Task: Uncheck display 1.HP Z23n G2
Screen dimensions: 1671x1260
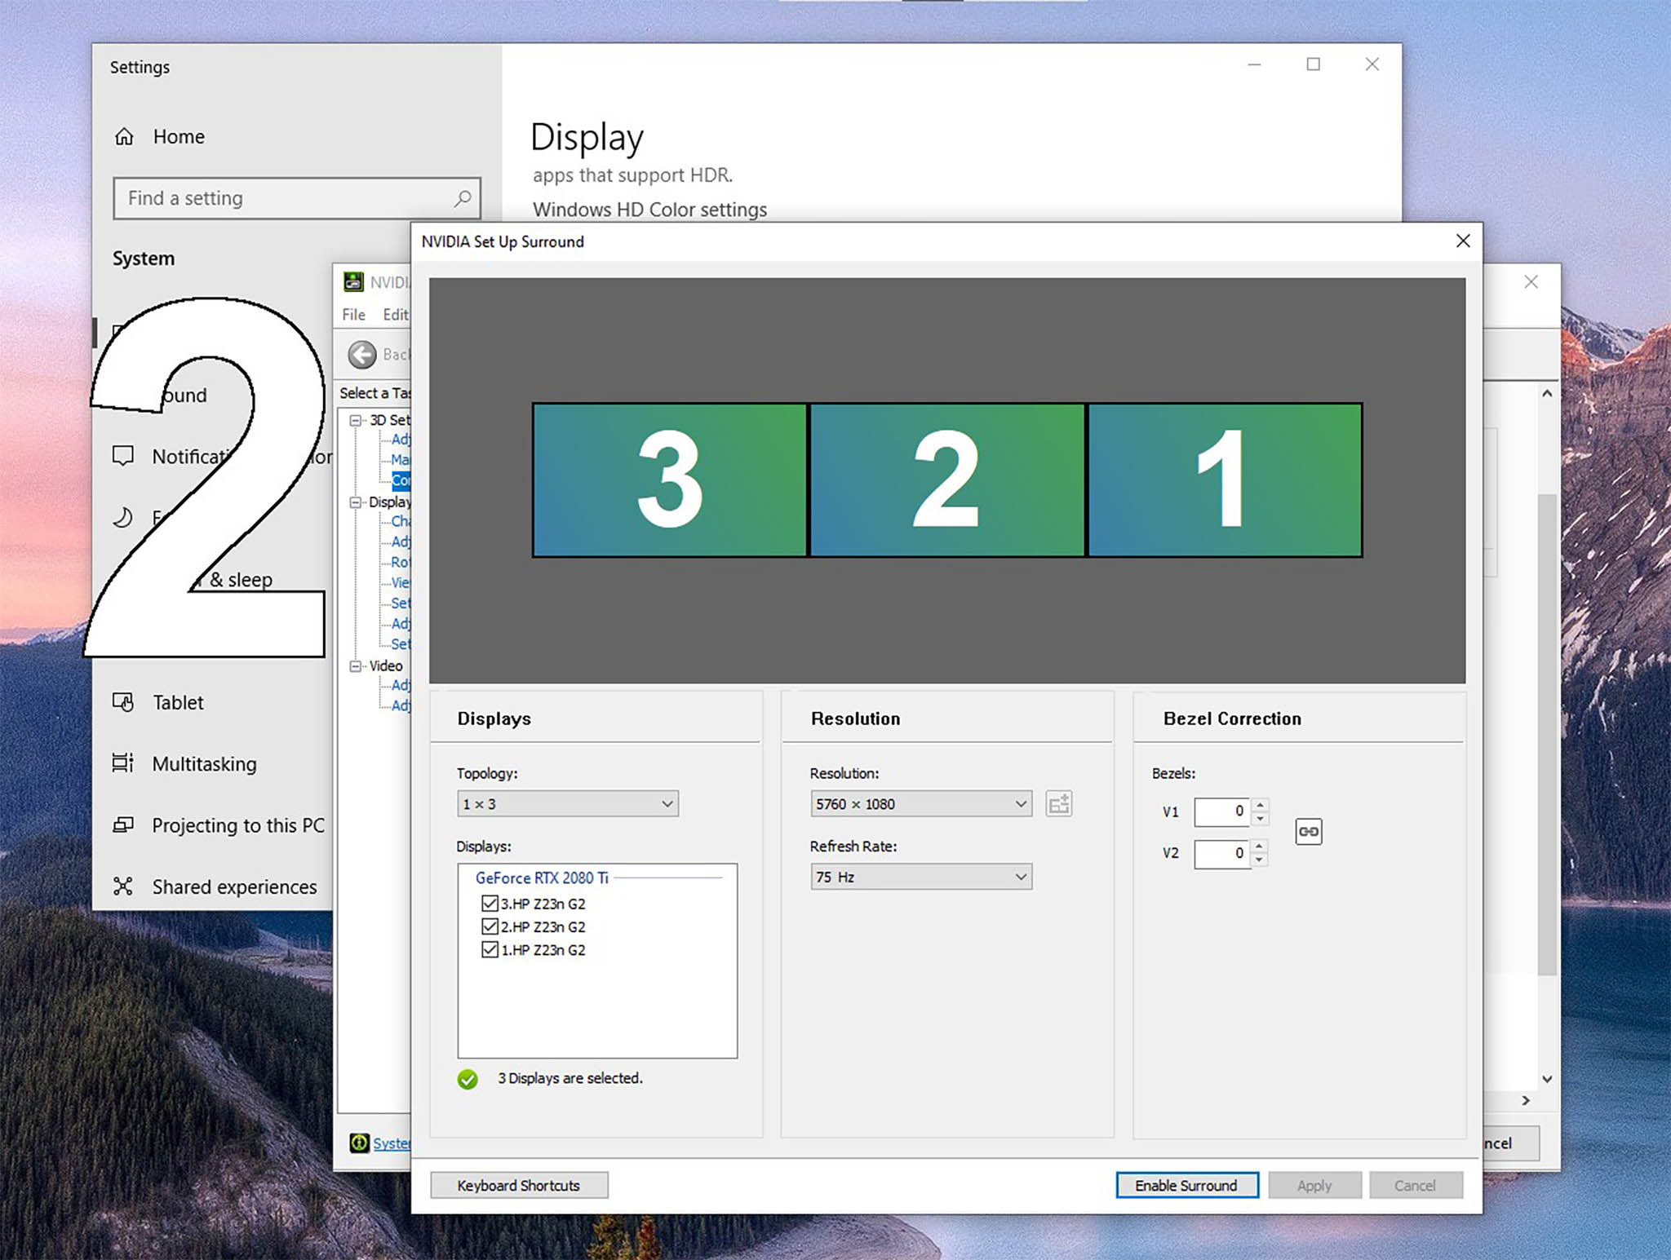Action: coord(490,949)
